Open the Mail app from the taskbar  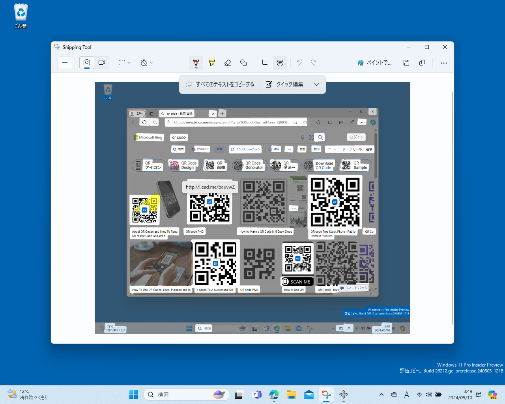click(x=309, y=395)
